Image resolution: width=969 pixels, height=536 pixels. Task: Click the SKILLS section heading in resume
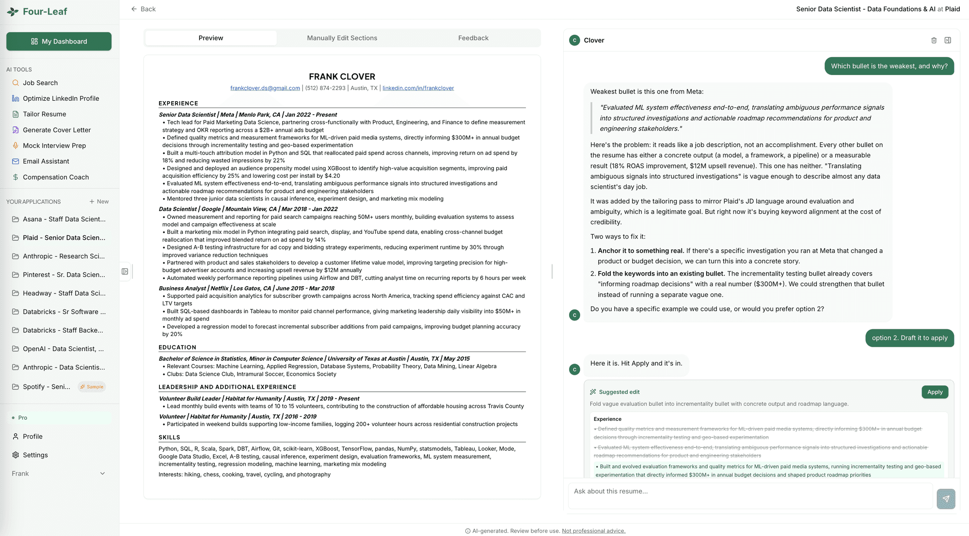(x=169, y=437)
